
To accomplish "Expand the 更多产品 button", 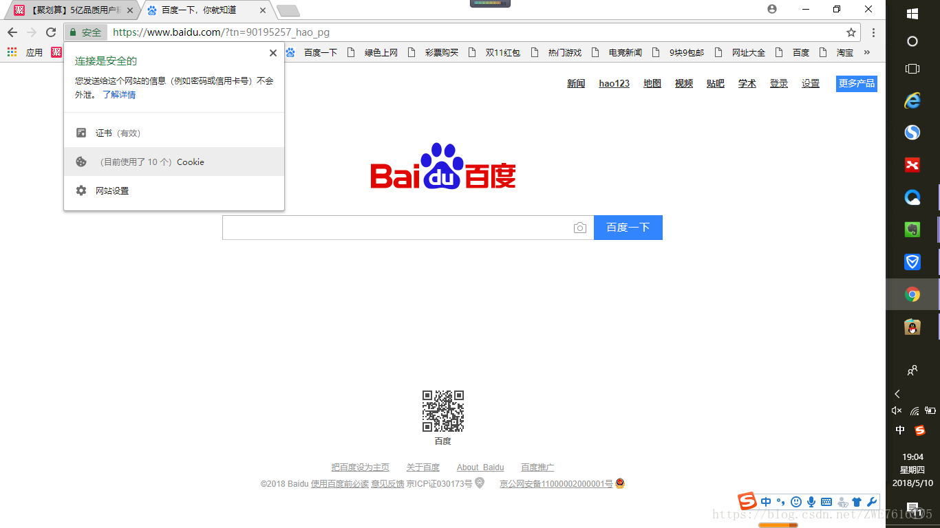I will click(857, 83).
